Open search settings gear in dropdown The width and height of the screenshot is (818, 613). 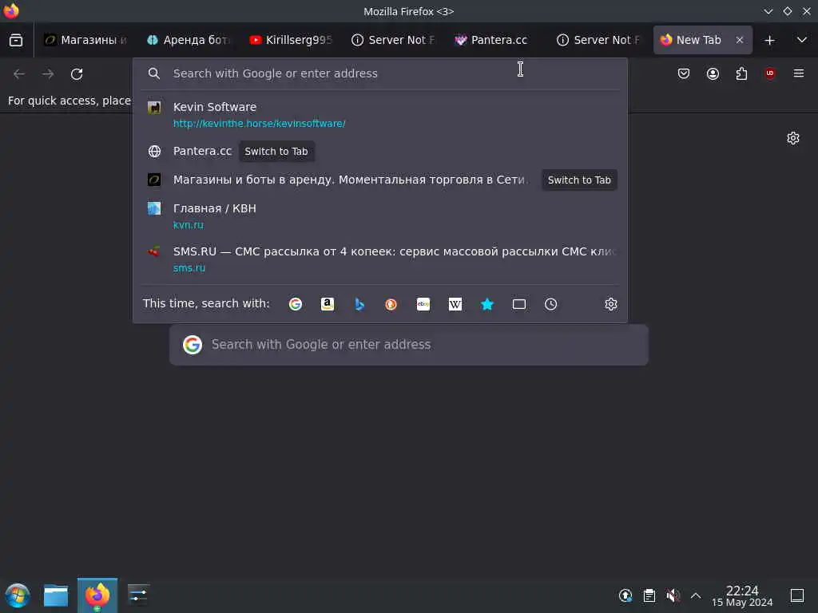click(611, 304)
